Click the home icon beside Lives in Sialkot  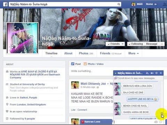[x=7, y=98]
